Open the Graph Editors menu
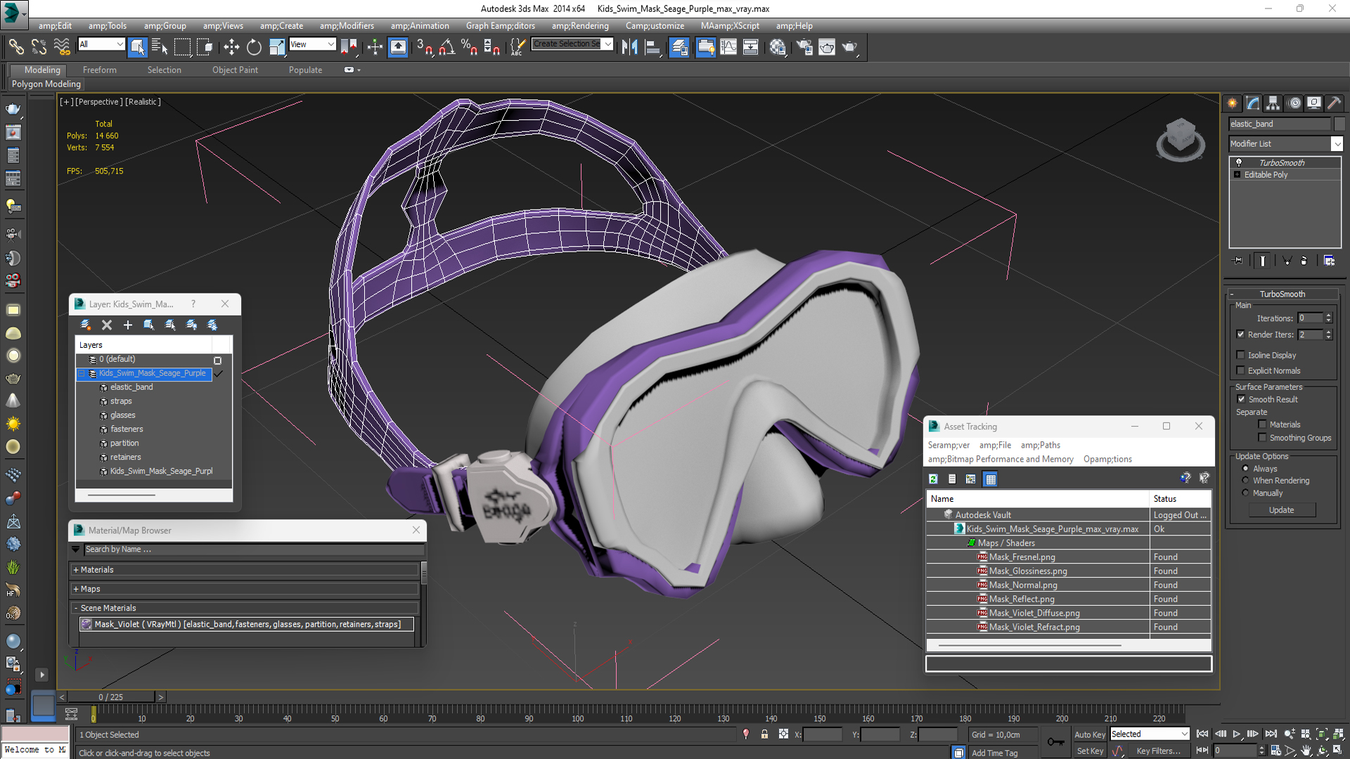1350x759 pixels. click(x=500, y=26)
